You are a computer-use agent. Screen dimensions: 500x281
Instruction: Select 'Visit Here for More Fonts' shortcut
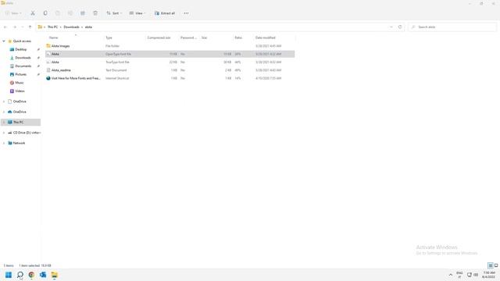pos(170,78)
